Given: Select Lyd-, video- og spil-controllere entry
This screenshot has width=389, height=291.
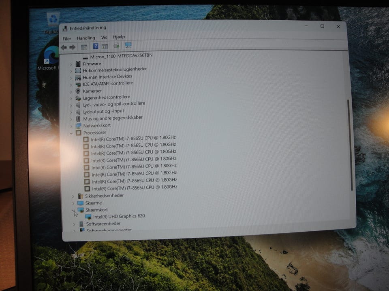Looking at the screenshot, I should 114,104.
